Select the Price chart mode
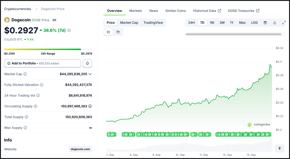This screenshot has height=159, width=290. coord(110,23)
